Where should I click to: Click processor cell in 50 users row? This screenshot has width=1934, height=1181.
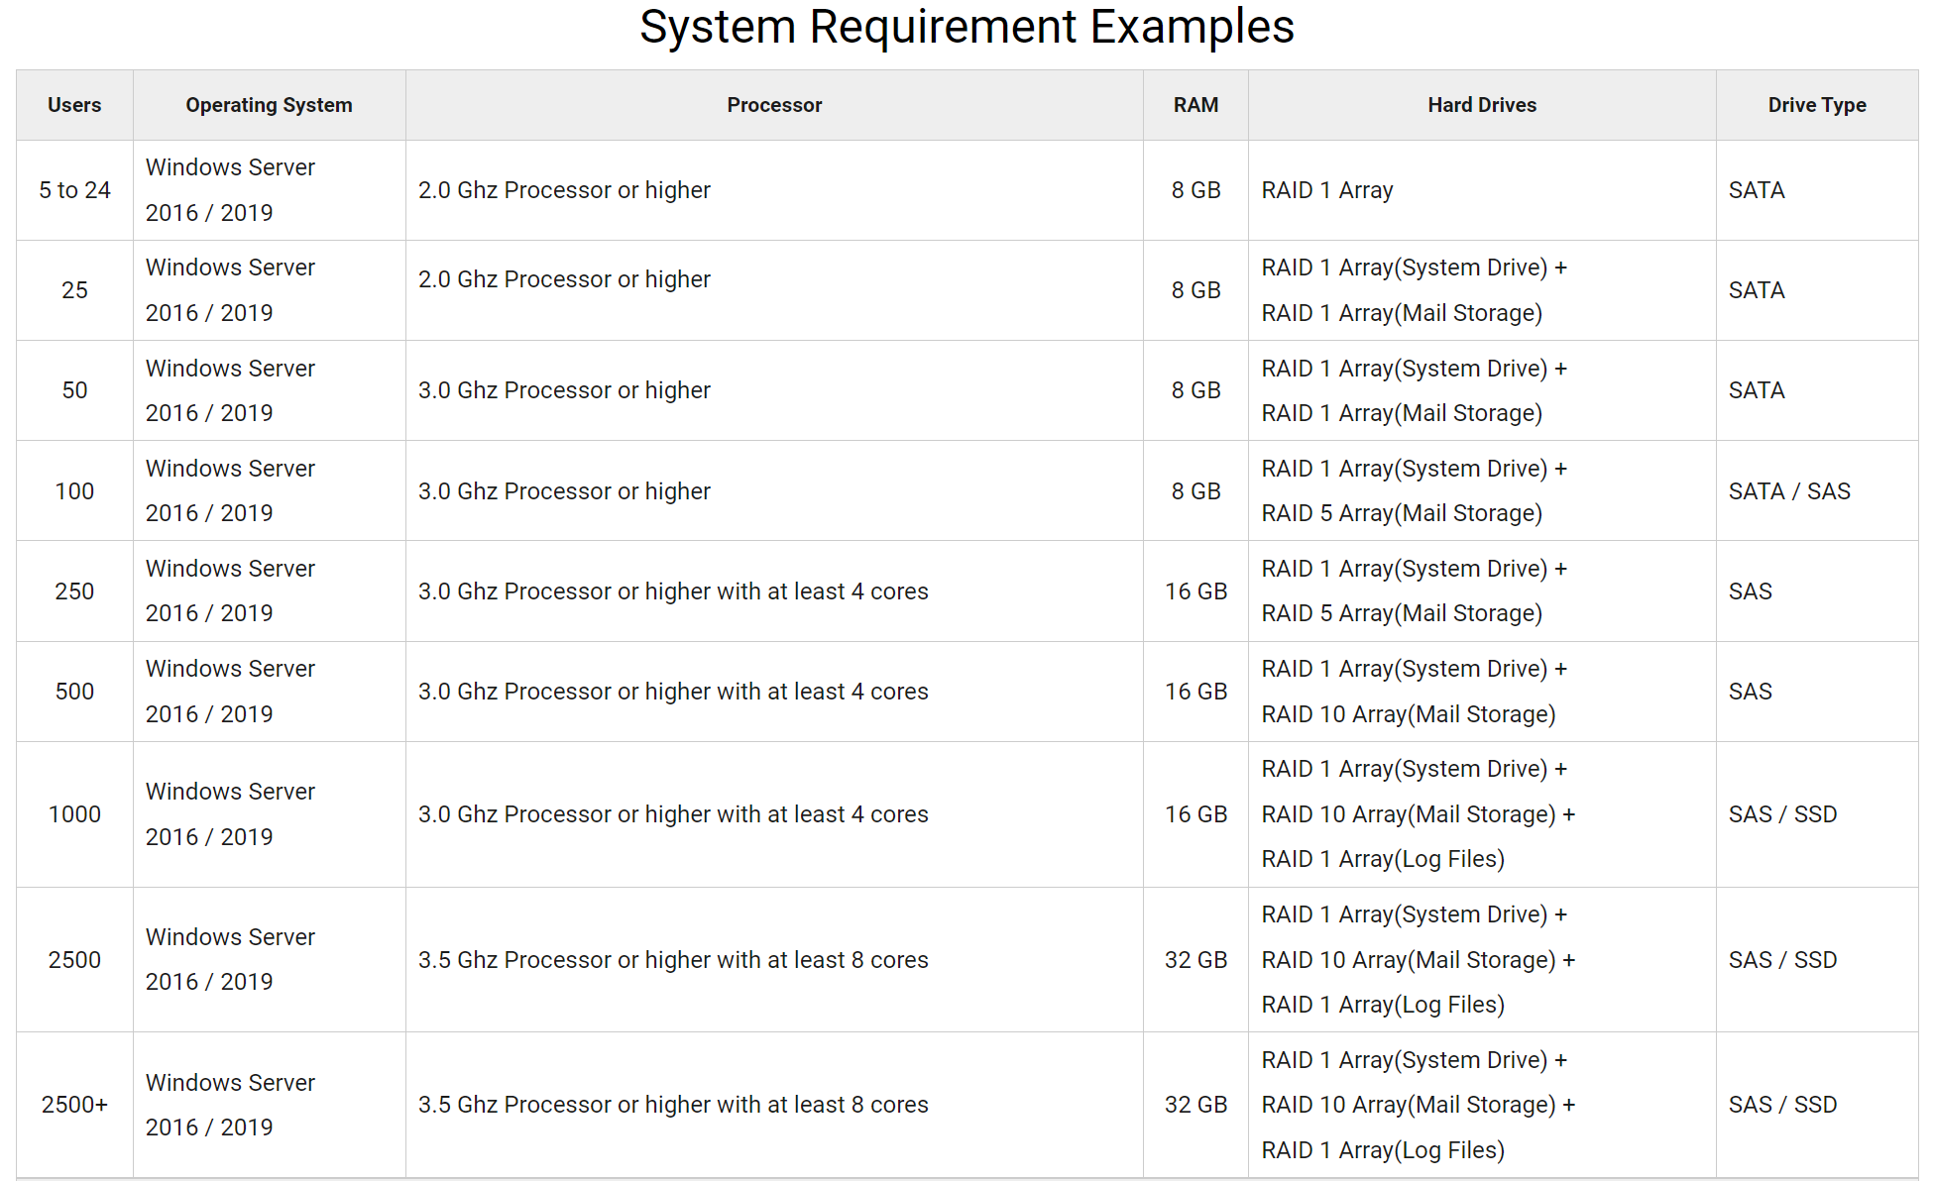(x=564, y=390)
